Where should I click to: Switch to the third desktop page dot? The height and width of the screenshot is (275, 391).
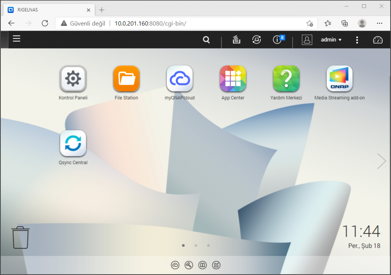point(208,246)
